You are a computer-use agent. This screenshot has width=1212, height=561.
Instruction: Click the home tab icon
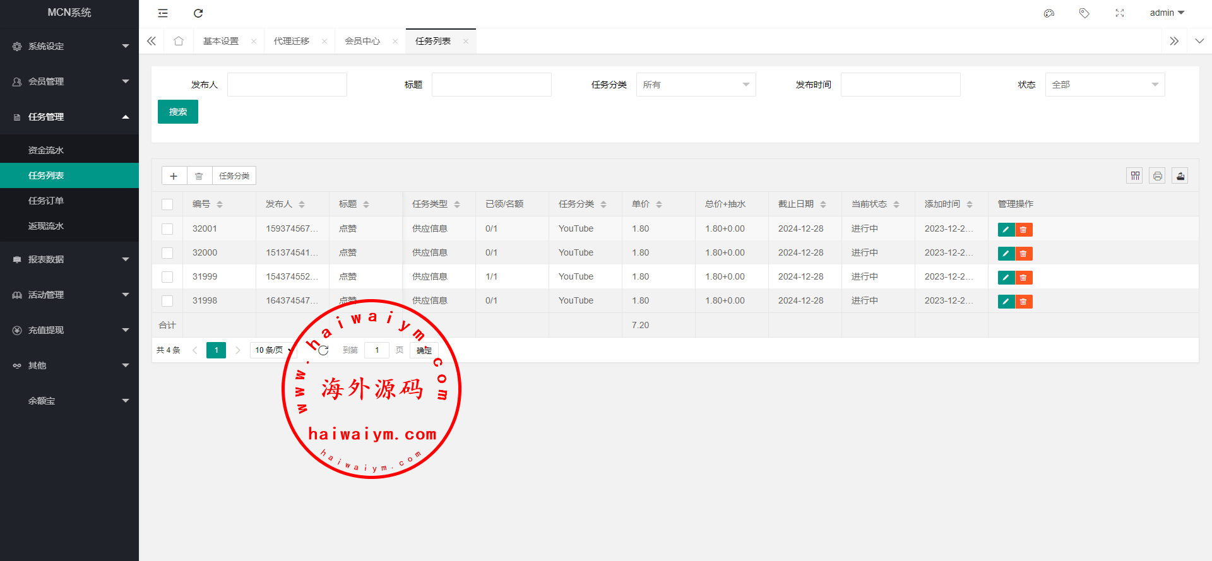[179, 41]
